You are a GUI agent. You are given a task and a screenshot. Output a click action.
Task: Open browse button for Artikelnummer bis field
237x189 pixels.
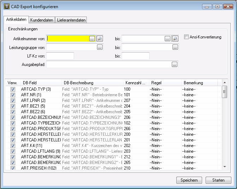(168, 38)
